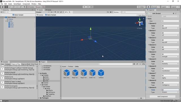Toggle the scene grid icon
The width and height of the screenshot is (181, 102).
[x=70, y=12]
